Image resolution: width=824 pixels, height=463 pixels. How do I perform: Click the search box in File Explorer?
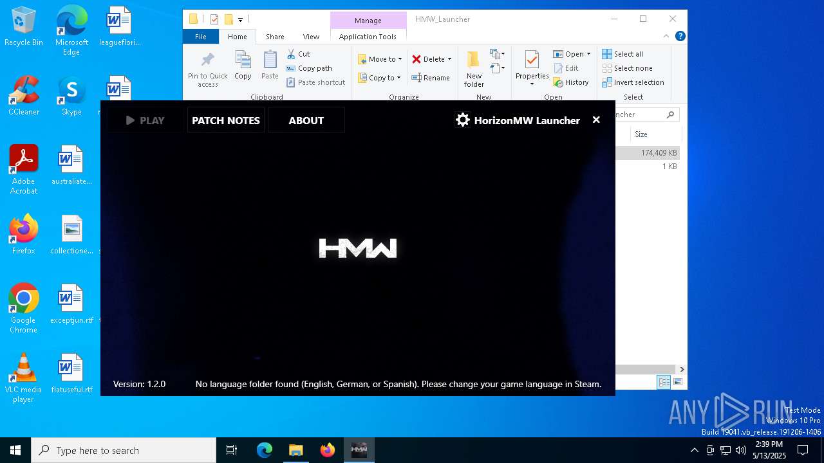pyautogui.click(x=647, y=114)
